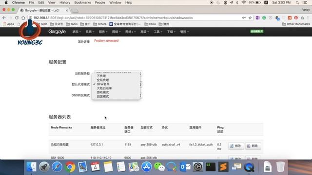Viewport: 312px width, 175px height.
Task: Click the saved-password key icon in address bar
Action: tap(244, 18)
